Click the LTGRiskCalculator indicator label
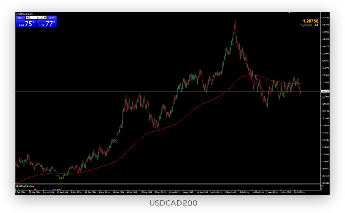 pos(24,186)
